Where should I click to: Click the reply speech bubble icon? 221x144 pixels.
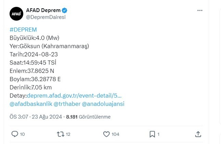(x=14, y=134)
